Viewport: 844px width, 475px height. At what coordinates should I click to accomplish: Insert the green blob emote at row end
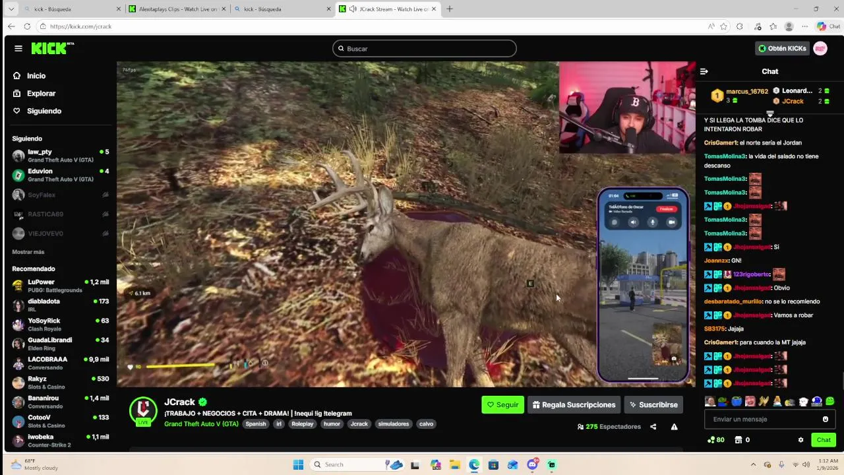(x=829, y=401)
